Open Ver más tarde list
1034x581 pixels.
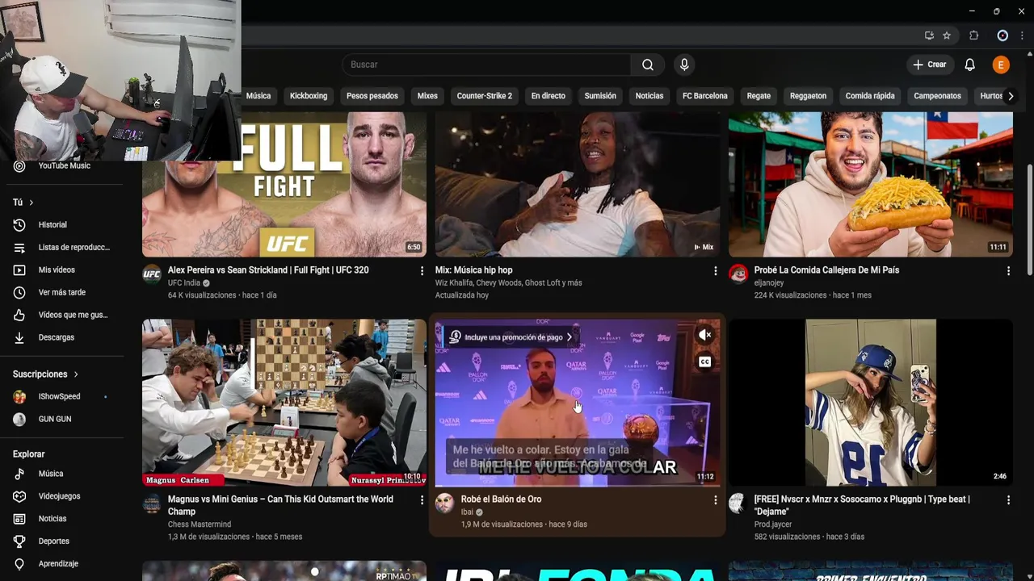[x=61, y=292]
